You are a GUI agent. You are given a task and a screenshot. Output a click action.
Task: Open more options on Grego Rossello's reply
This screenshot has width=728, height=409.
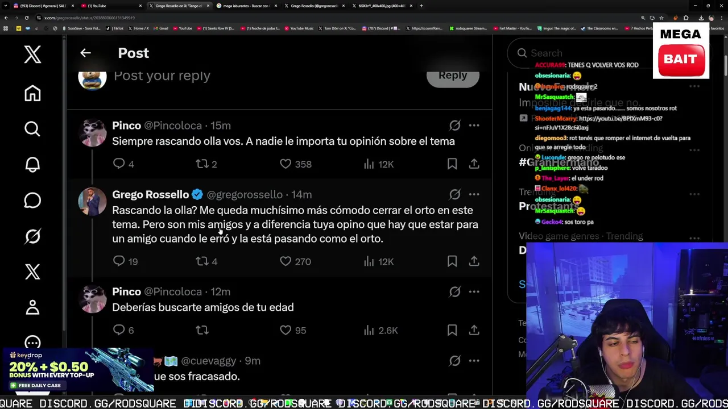pos(474,194)
